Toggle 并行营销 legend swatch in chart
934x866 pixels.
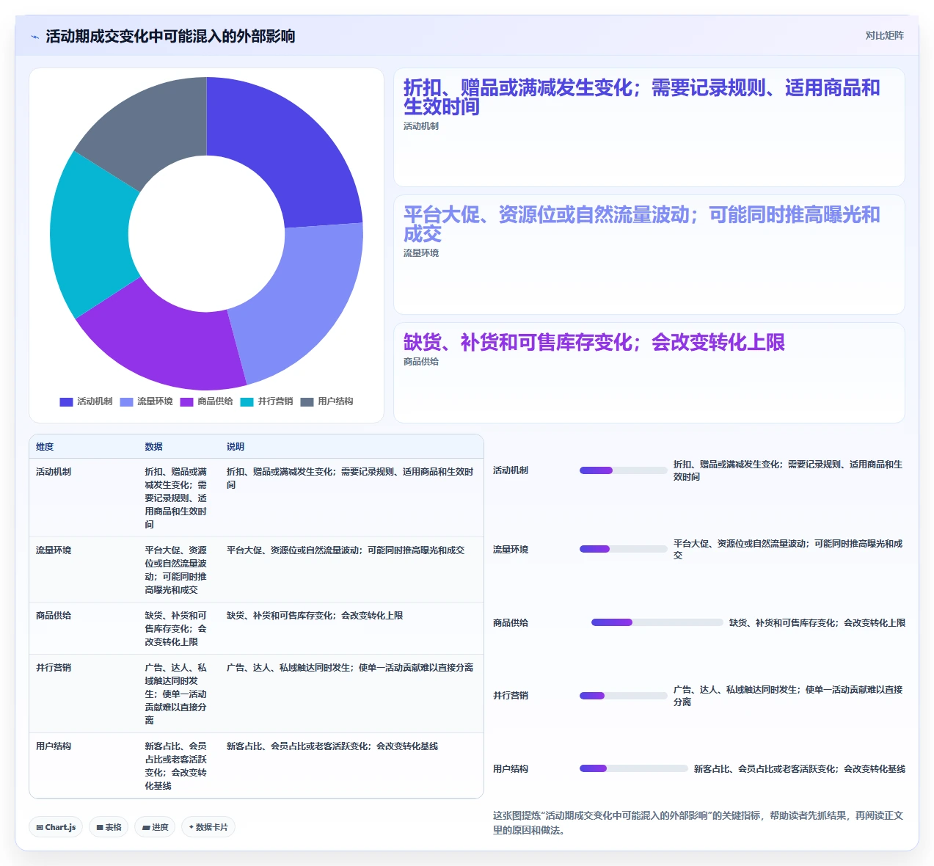coord(247,401)
